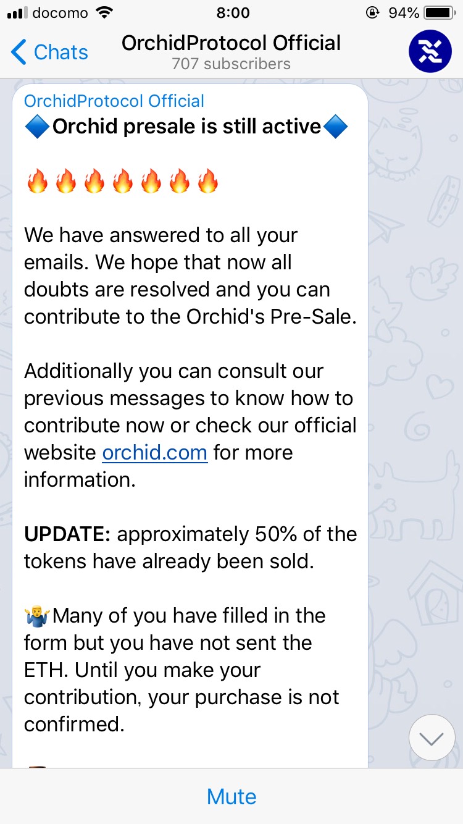The width and height of the screenshot is (463, 824).
Task: Tap the 707 subscribers subtitle
Action: point(231,64)
